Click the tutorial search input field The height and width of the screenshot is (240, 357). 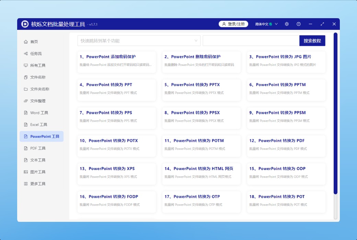point(251,41)
